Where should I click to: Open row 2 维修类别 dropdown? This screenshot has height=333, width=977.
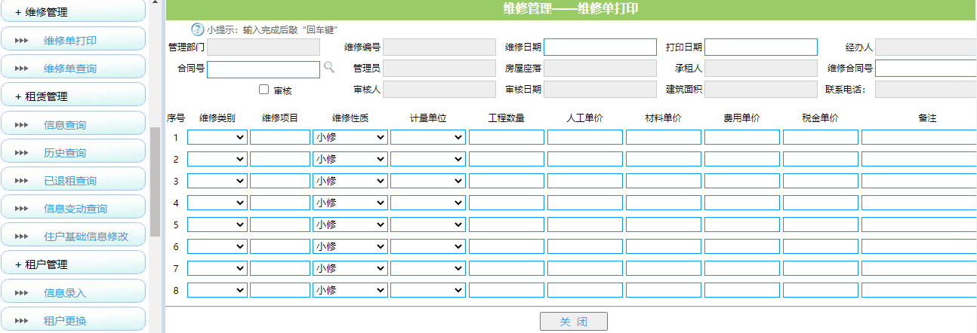tap(217, 159)
